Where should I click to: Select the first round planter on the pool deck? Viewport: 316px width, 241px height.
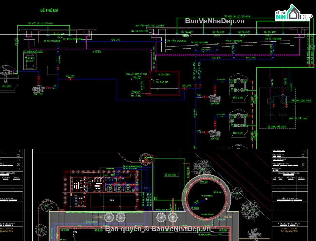point(109,217)
